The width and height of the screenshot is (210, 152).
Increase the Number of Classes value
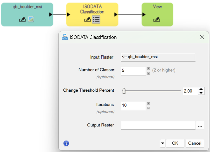(x=148, y=68)
